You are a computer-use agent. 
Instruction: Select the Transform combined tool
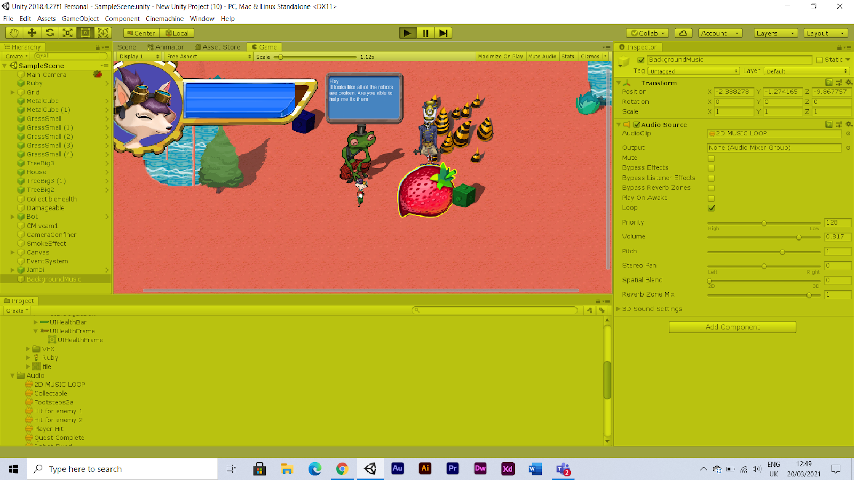tap(103, 33)
